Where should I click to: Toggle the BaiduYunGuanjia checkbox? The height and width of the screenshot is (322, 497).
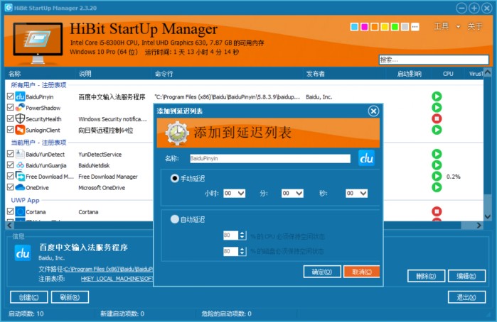pos(10,165)
